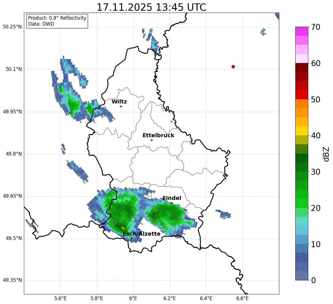Viewport: 333px width, 304px height.
Task: Click the yellow colorbar segment at 40
Action: 301,131
